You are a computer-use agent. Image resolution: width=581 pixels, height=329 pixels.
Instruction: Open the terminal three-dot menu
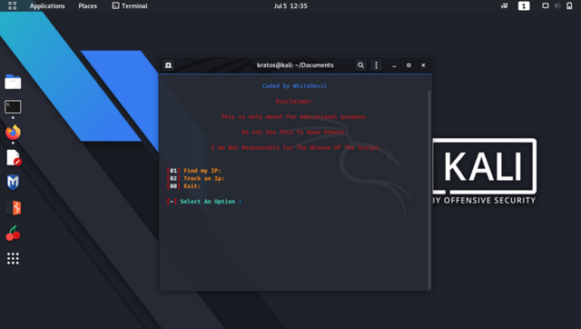[376, 65]
